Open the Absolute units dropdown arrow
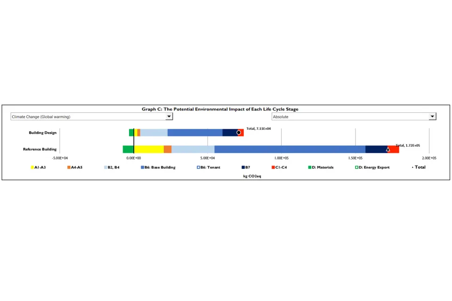This screenshot has width=452, height=301. coord(432,117)
